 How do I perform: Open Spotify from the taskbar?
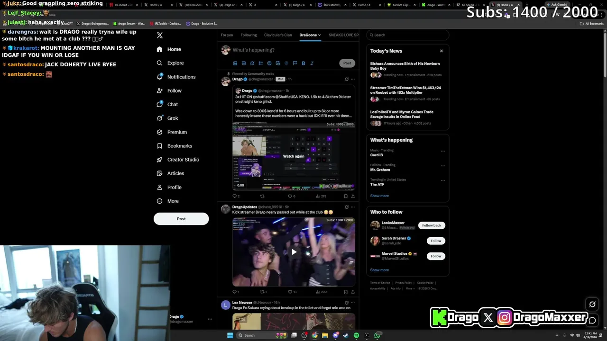[x=356, y=335]
